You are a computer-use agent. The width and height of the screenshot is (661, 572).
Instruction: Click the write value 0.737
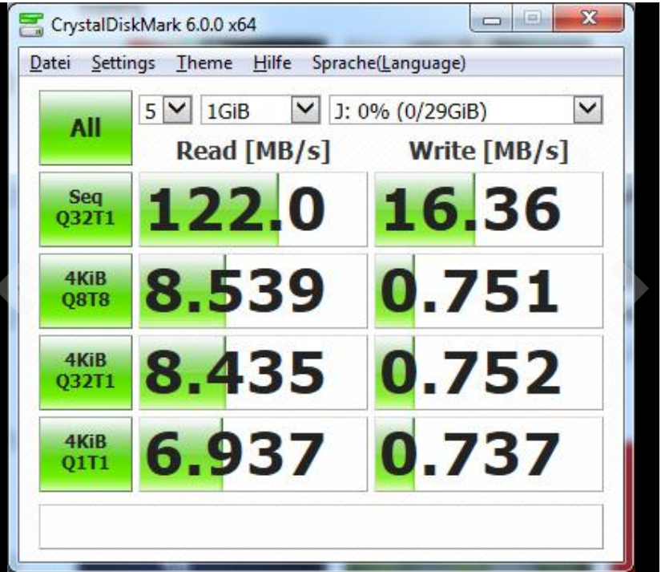tap(489, 454)
